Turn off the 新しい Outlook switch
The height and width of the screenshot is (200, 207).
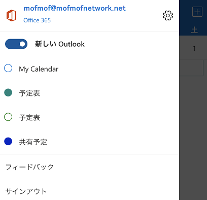16,44
